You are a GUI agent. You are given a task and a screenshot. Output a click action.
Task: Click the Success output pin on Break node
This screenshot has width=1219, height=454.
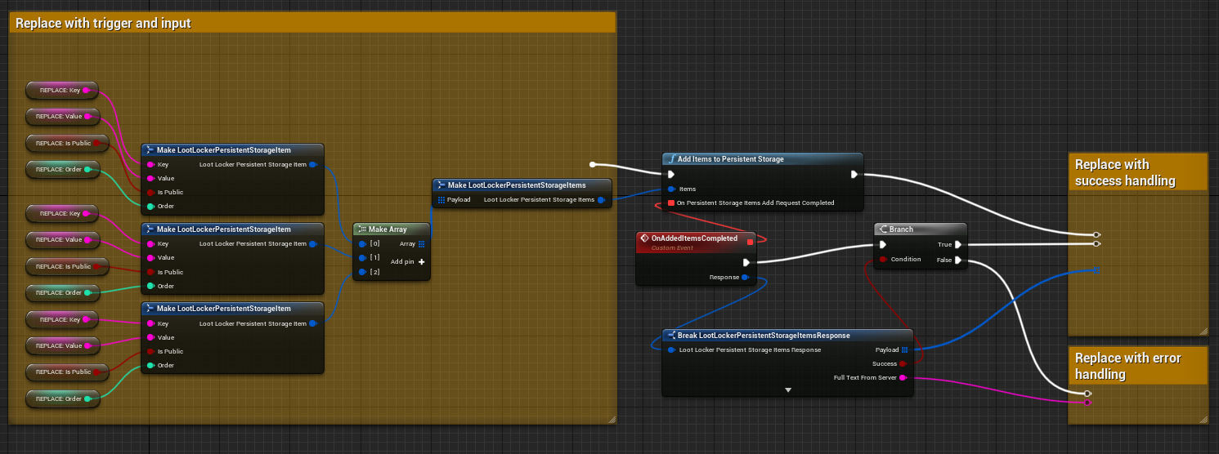coord(903,364)
